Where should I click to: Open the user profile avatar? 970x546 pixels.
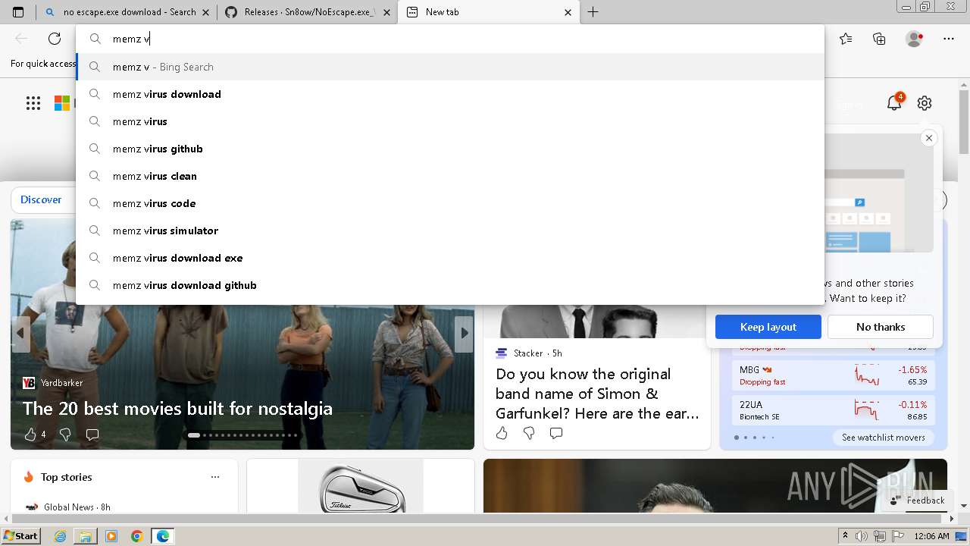(x=914, y=39)
